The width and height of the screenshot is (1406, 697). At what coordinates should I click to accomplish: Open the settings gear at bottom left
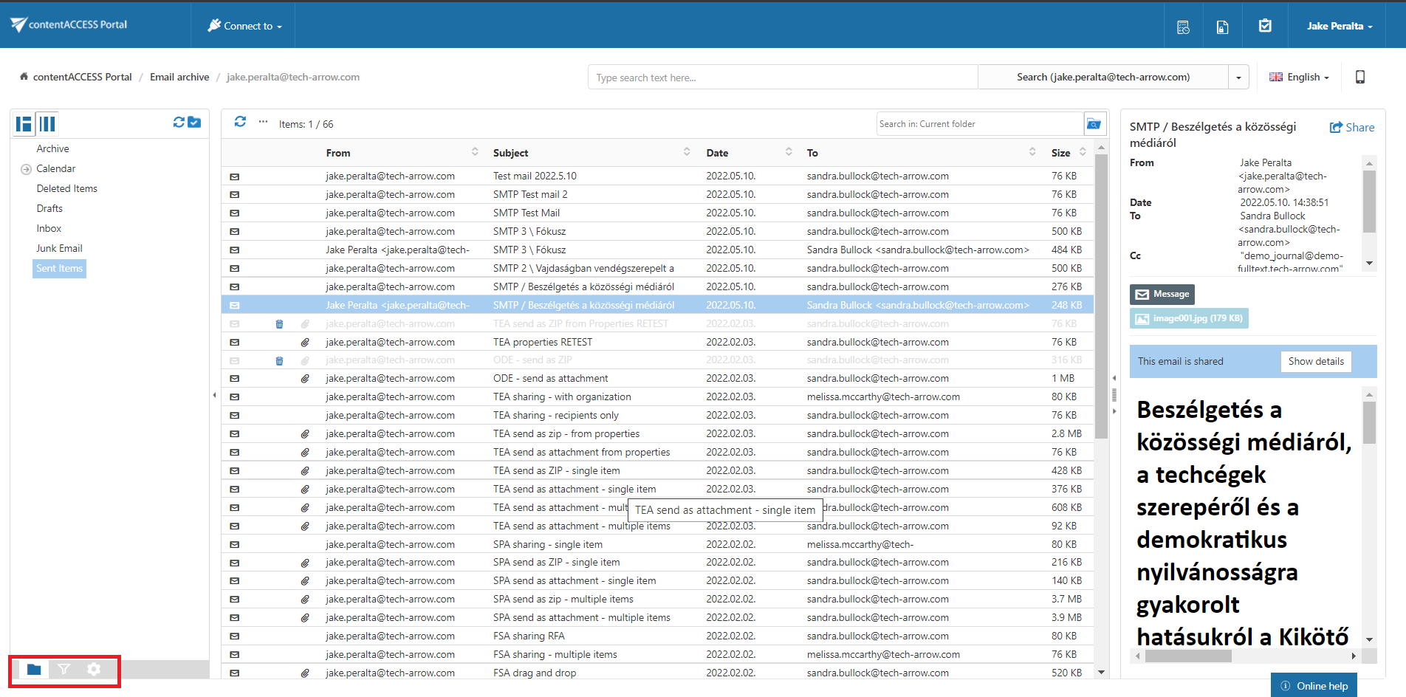(x=94, y=669)
